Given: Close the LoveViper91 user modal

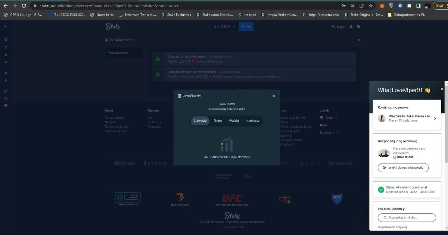Looking at the screenshot, I should point(274,96).
